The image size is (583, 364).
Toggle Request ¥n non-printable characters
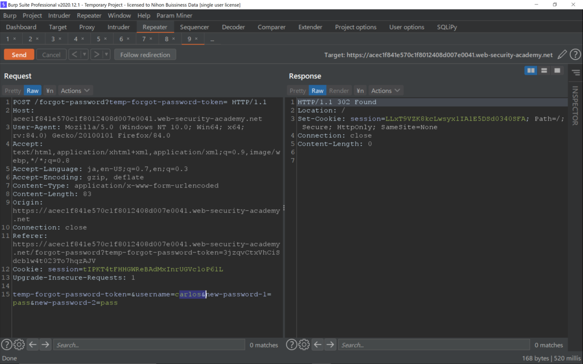click(50, 91)
